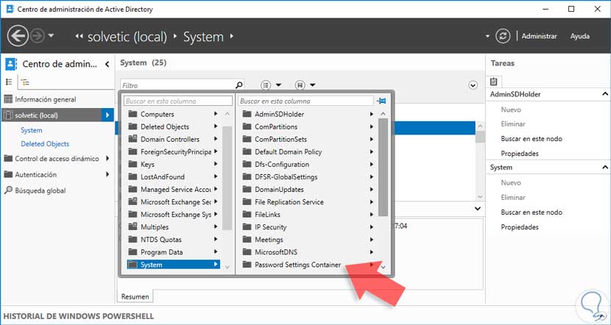Click Buscar en este nodo under AdminSDHolder
The height and width of the screenshot is (325, 611).
(531, 138)
